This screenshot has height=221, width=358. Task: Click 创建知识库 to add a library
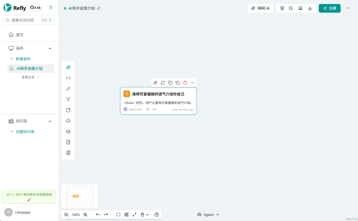pos(22,131)
